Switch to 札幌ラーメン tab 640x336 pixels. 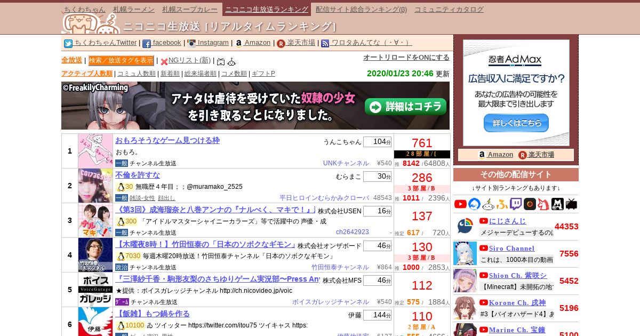[x=134, y=9]
